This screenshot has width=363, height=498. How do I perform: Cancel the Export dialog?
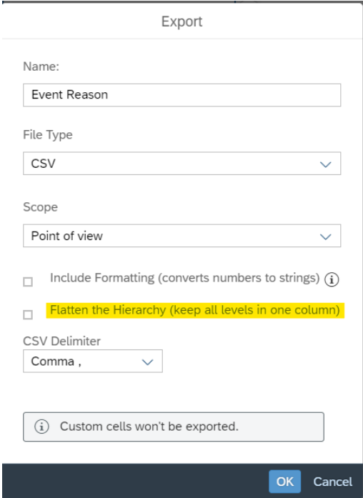tap(333, 482)
